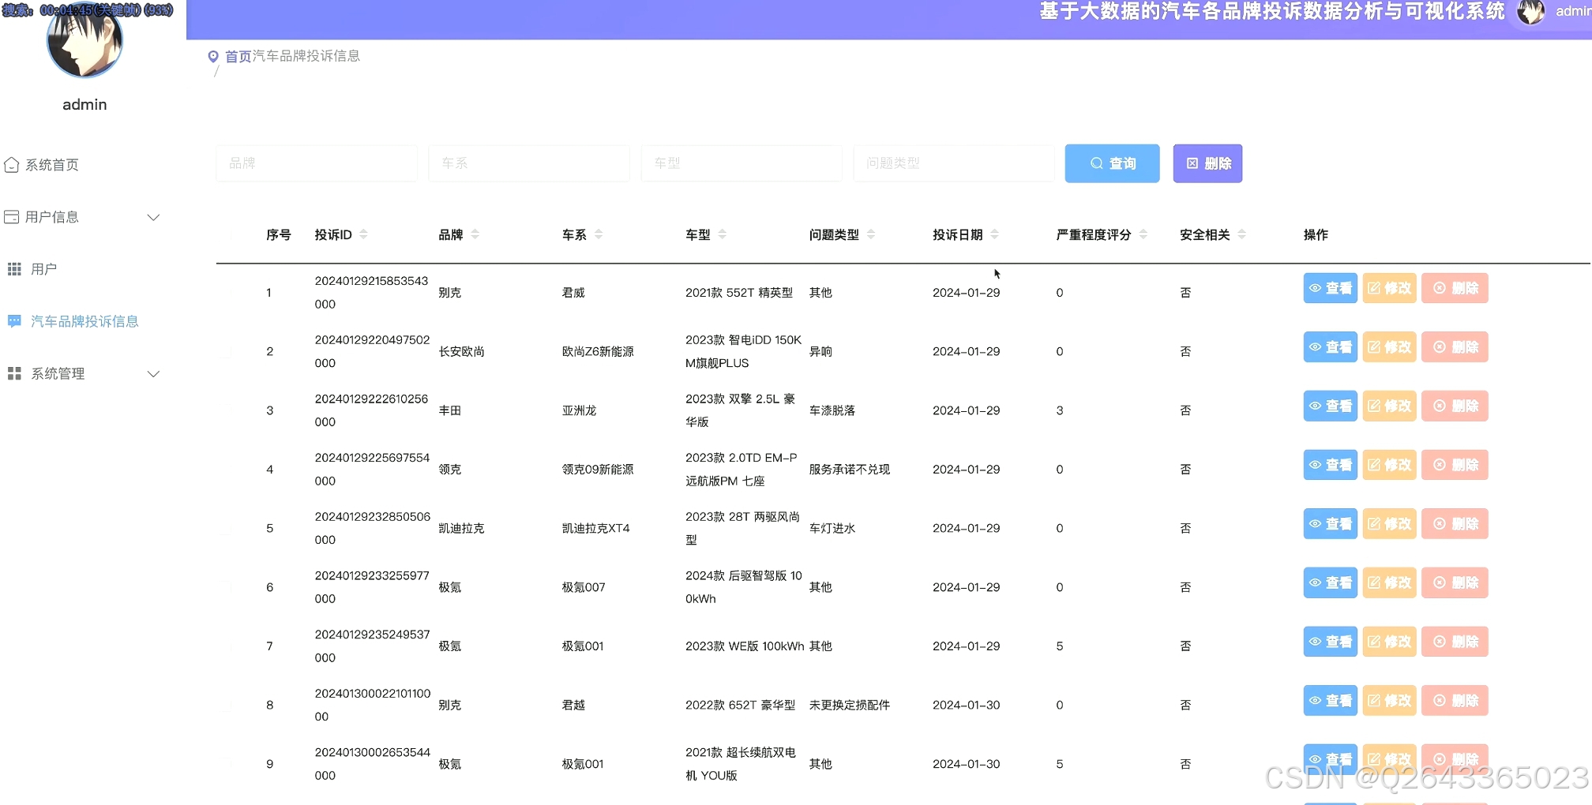Viewport: 1592px width, 805px height.
Task: Sort the table by 车型 column
Action: (x=722, y=234)
